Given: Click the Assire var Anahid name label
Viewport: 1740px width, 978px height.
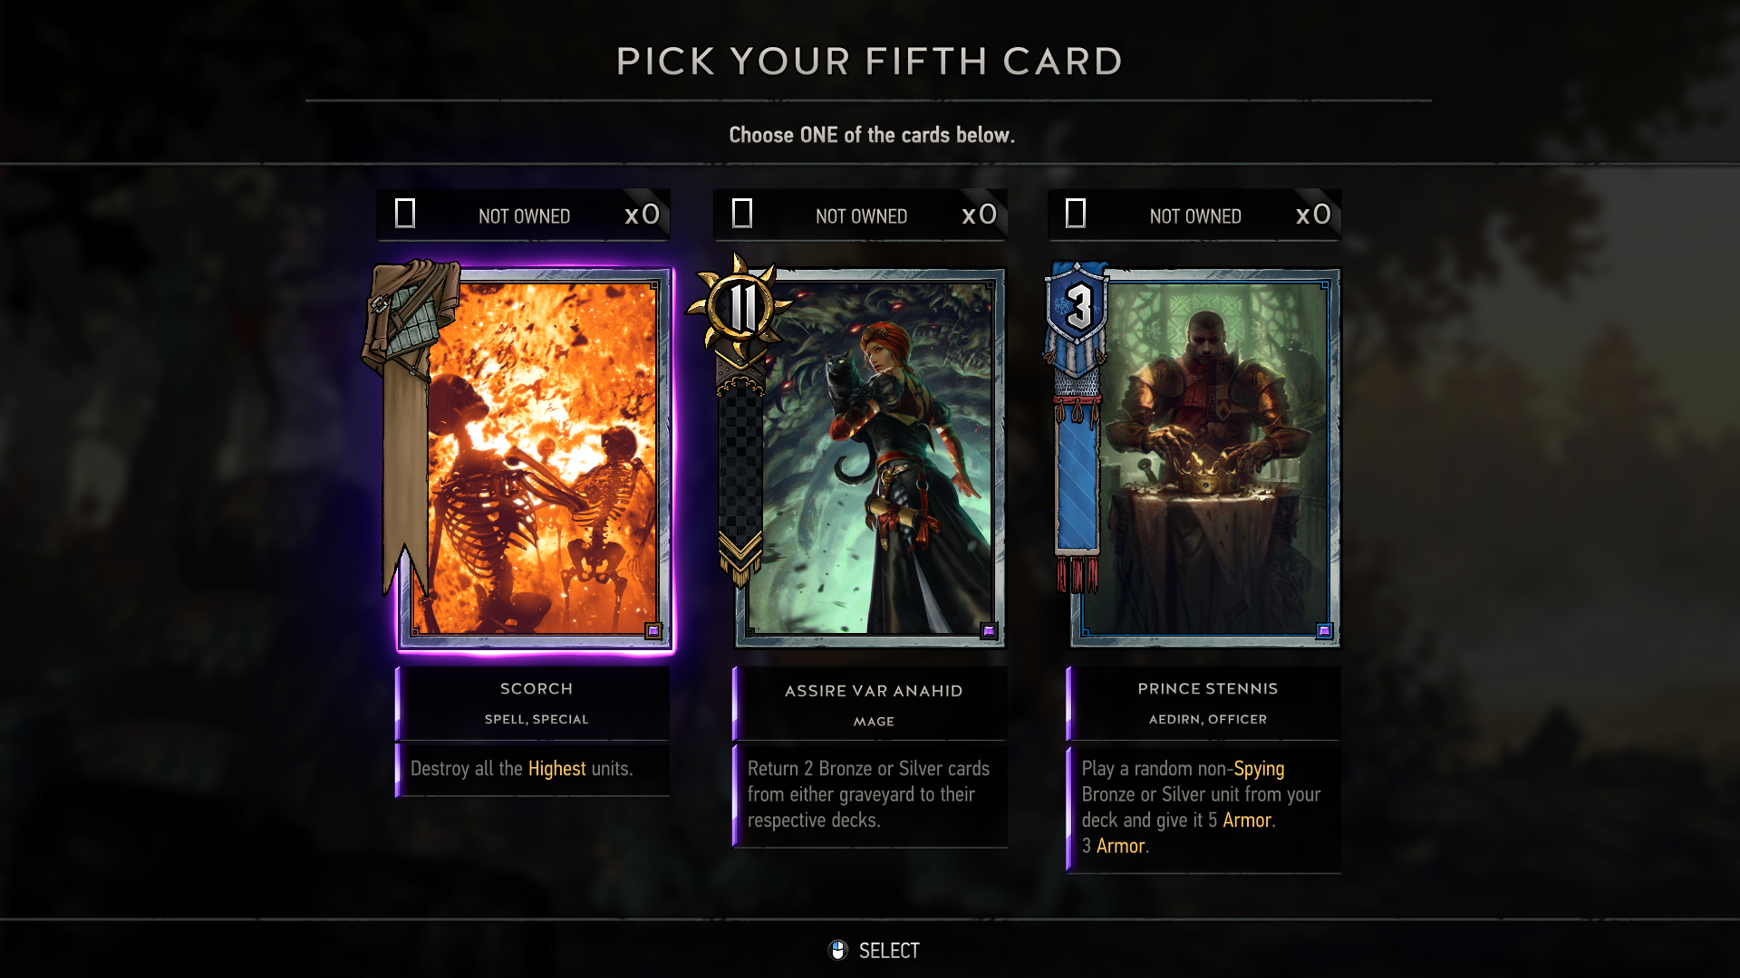Looking at the screenshot, I should (x=874, y=691).
